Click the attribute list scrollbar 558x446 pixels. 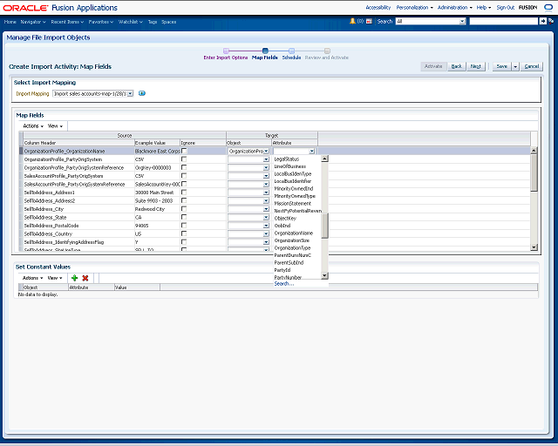tap(325, 225)
